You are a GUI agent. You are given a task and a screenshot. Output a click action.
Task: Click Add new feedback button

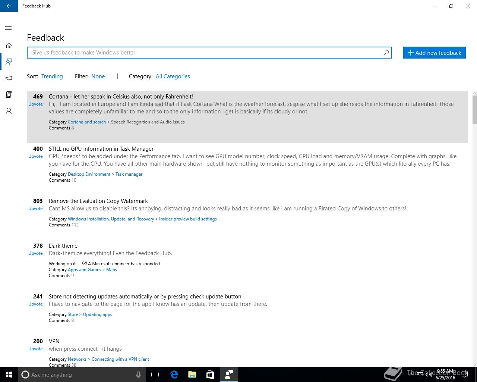435,53
